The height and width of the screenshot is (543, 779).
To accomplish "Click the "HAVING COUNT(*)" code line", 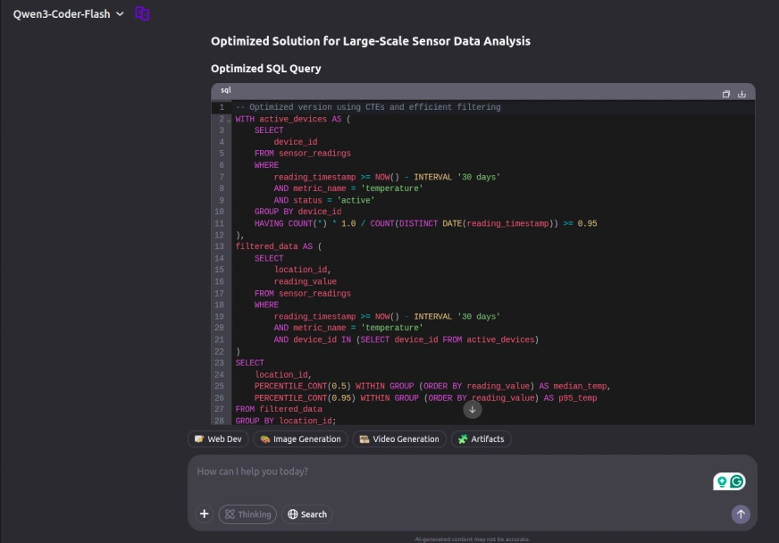I will tap(426, 224).
